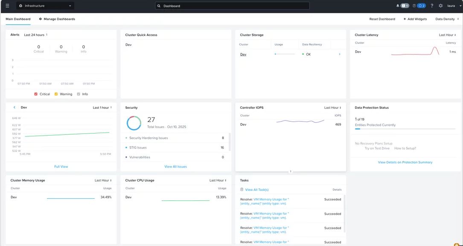Switch to the Main Dashboard tab
The width and height of the screenshot is (463, 246).
(x=18, y=19)
